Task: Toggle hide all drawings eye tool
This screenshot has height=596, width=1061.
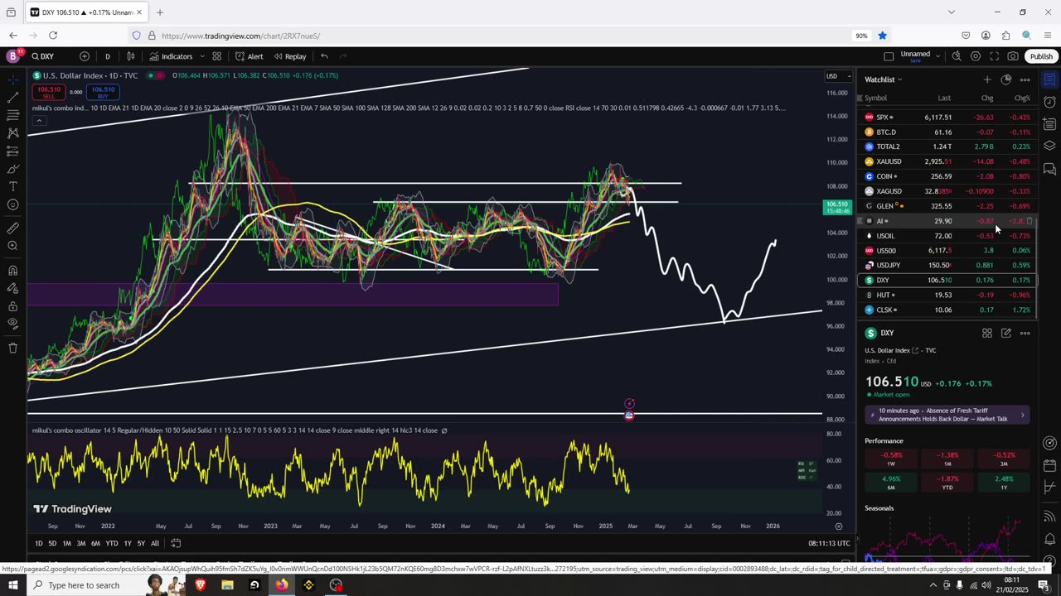Action: point(13,324)
